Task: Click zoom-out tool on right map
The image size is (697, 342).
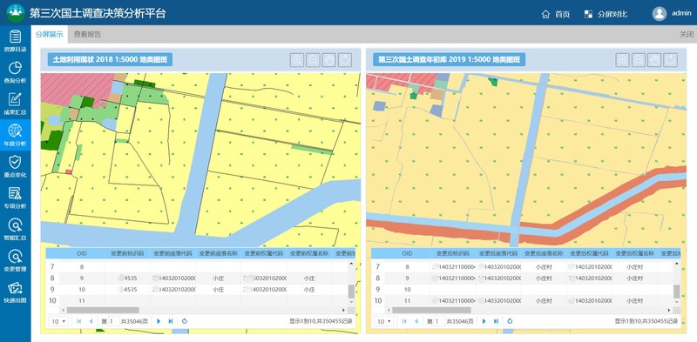Action: click(639, 59)
